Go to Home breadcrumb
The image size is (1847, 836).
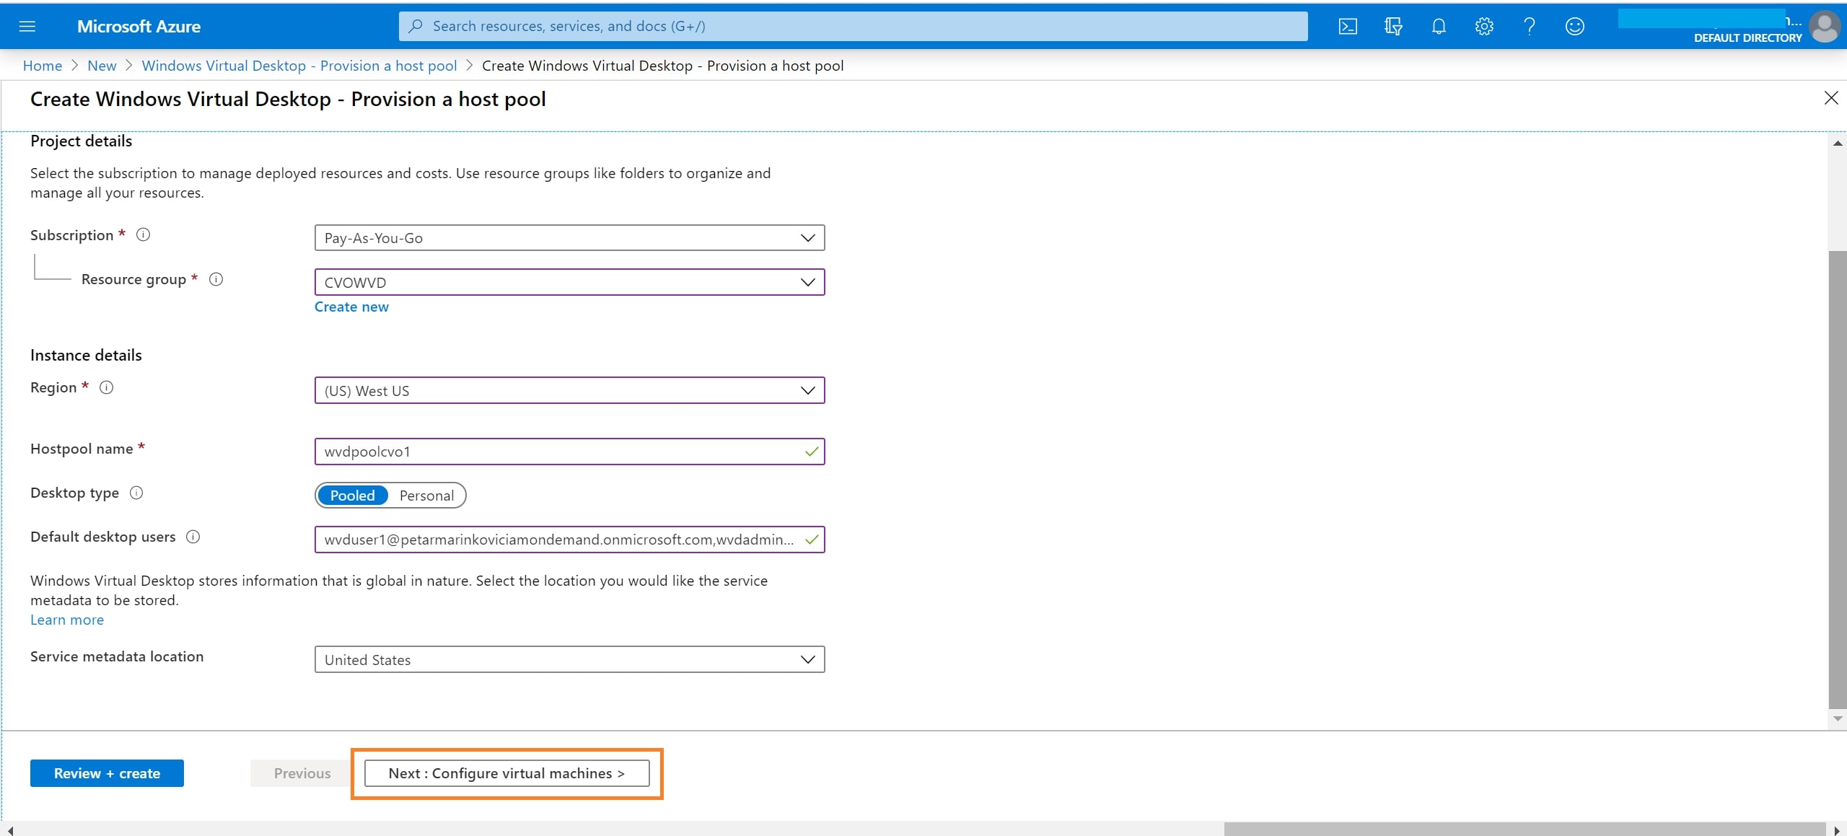[x=43, y=66]
